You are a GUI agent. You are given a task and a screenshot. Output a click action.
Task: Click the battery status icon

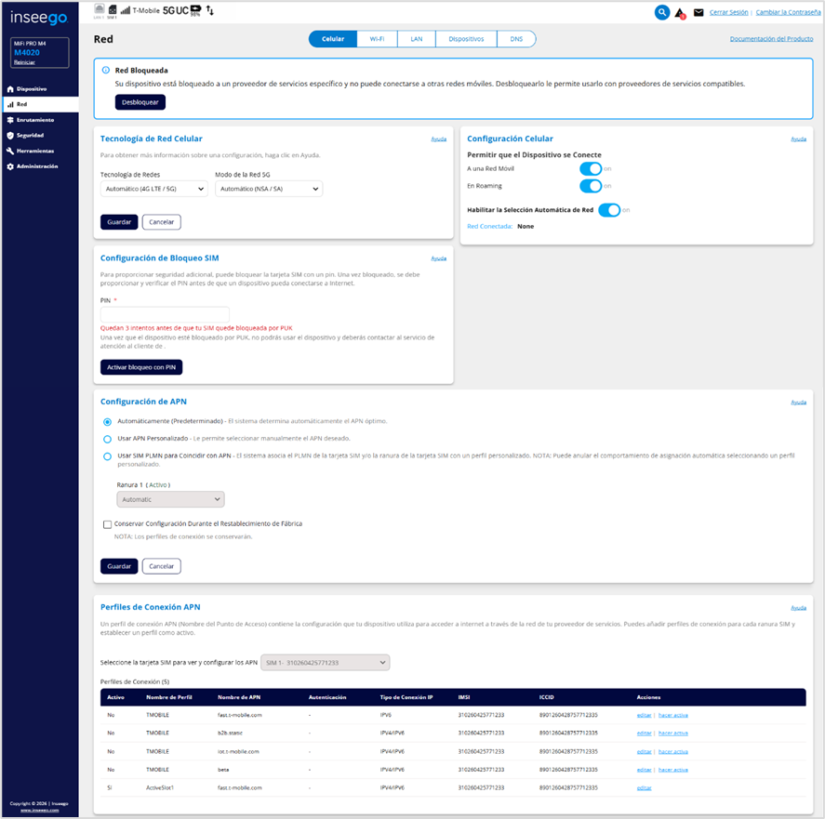(195, 11)
